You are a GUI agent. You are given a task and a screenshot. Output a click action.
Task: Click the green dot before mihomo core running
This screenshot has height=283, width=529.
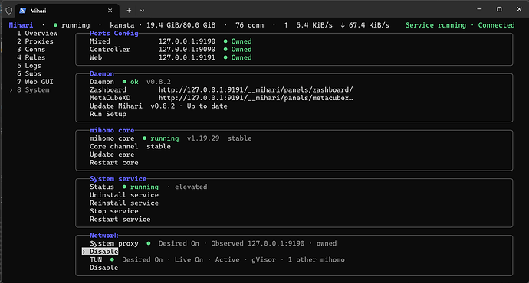tap(144, 138)
